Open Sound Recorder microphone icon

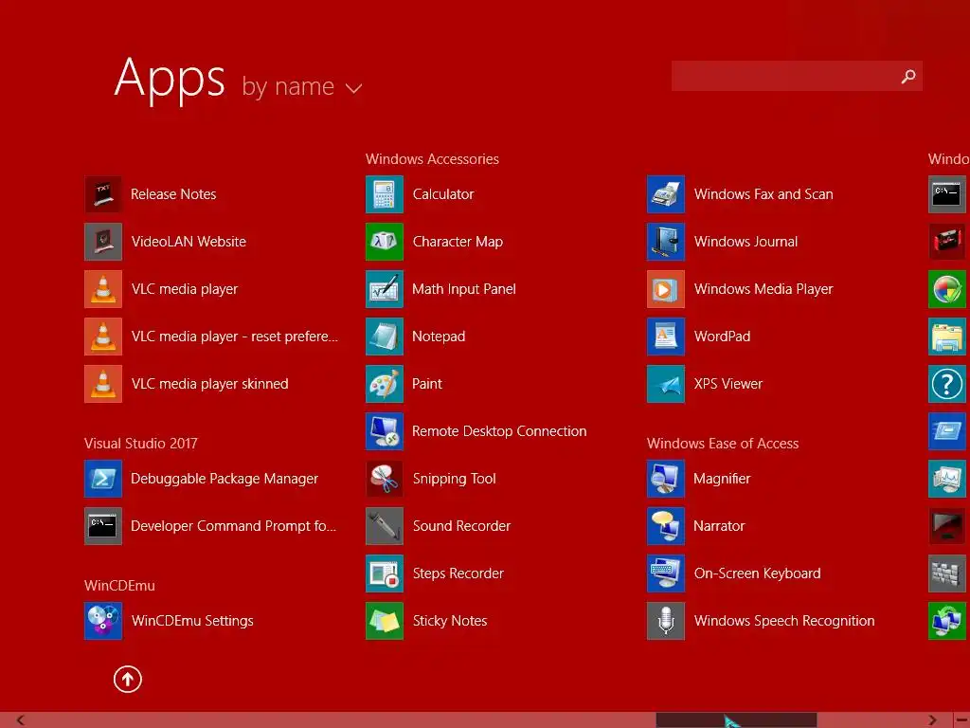point(385,526)
